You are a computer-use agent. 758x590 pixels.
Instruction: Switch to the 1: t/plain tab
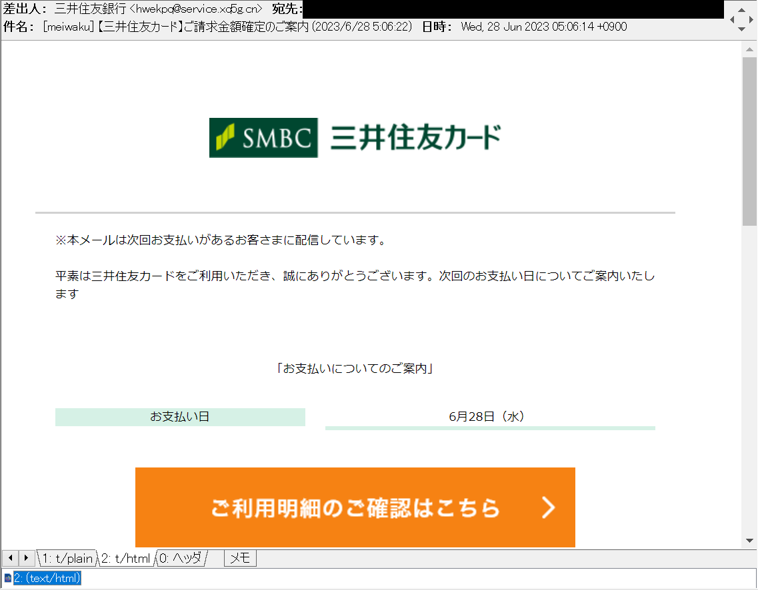tap(67, 558)
